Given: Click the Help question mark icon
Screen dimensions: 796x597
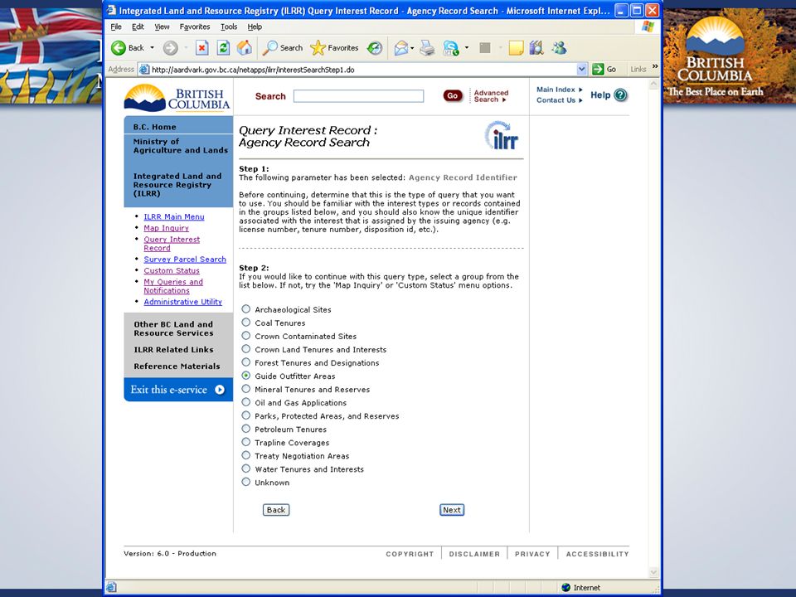Looking at the screenshot, I should click(620, 95).
